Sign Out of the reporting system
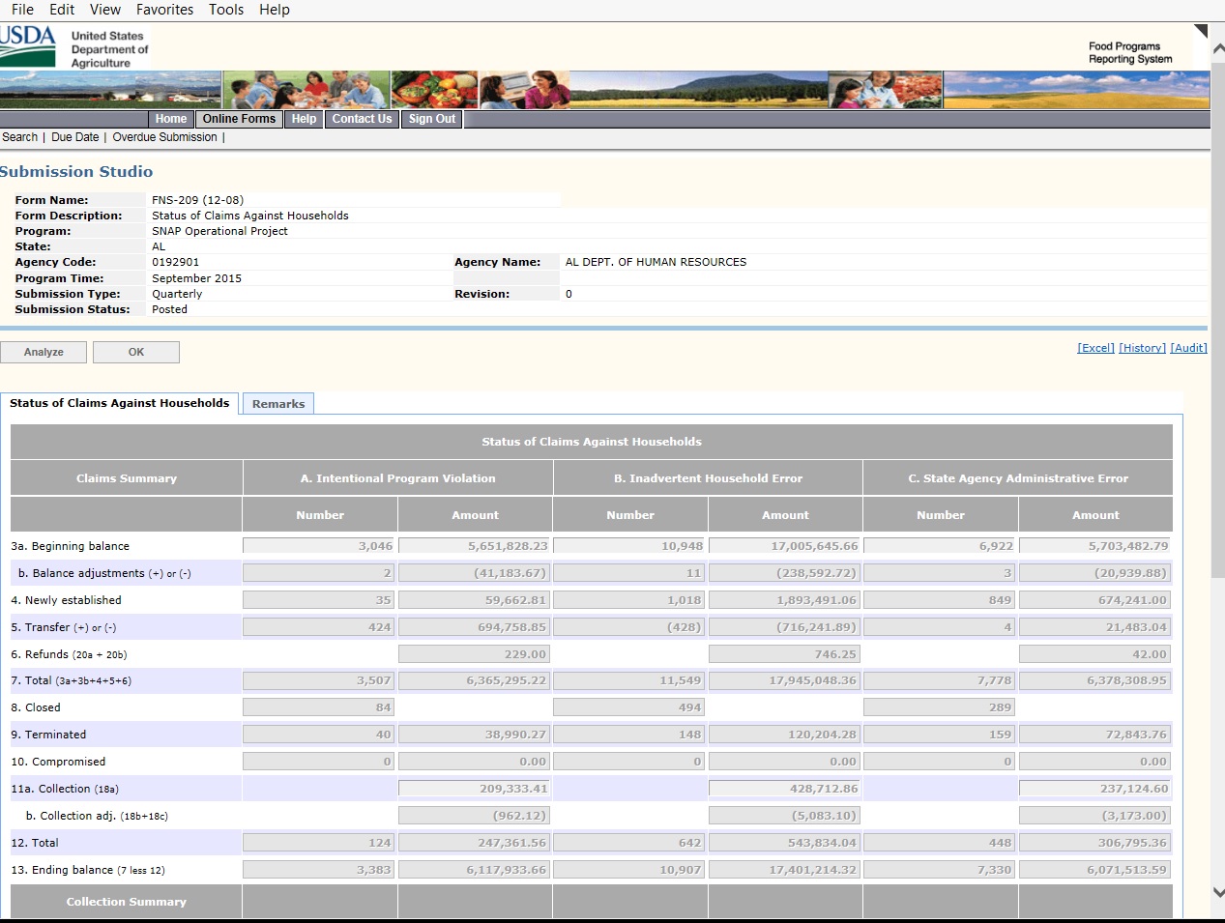 [x=431, y=119]
